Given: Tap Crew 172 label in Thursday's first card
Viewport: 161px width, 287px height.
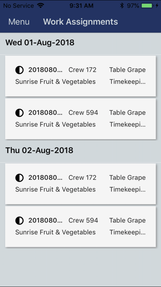Looking at the screenshot, I should pos(83,178).
